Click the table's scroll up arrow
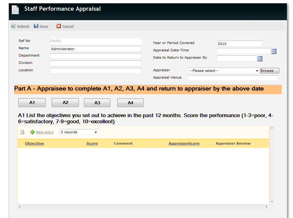Viewport: 293px width, 218px height. 272,128
